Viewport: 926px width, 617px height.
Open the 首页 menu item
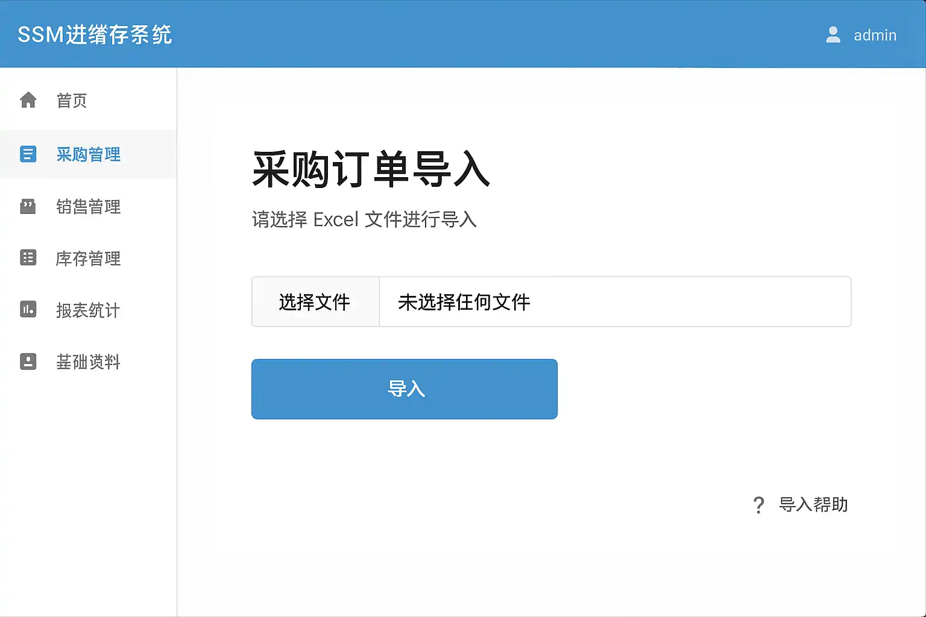(x=72, y=101)
